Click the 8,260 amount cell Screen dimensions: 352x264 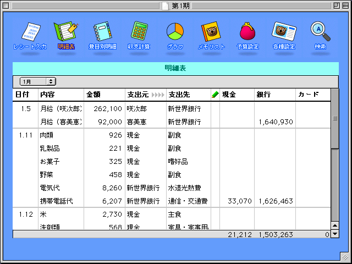112,188
